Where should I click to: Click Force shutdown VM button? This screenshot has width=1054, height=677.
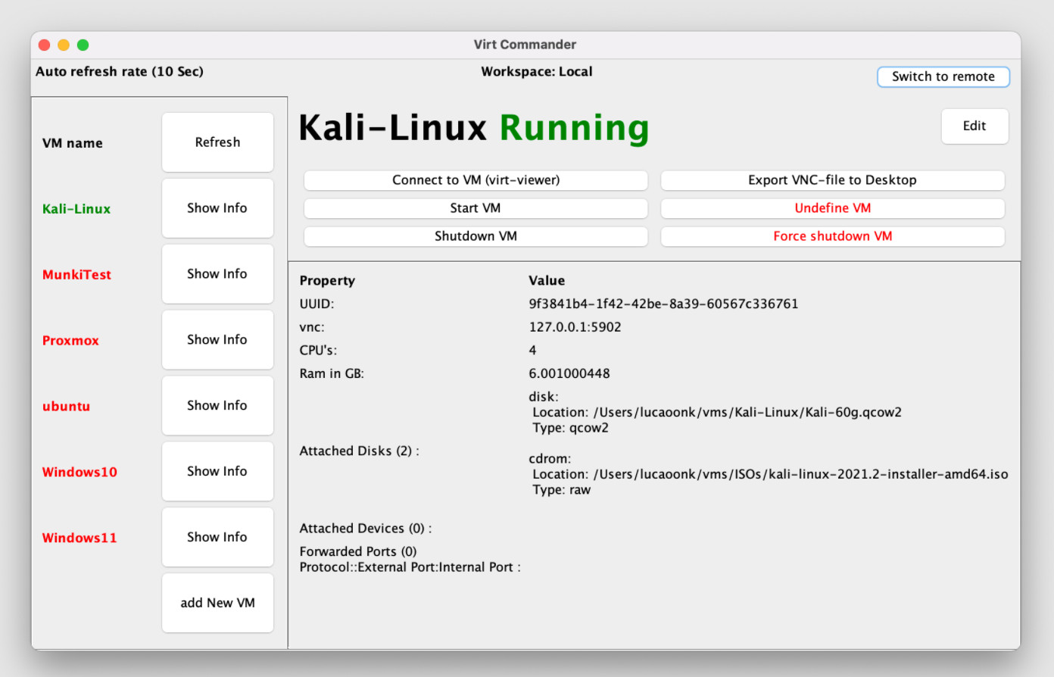(x=832, y=236)
